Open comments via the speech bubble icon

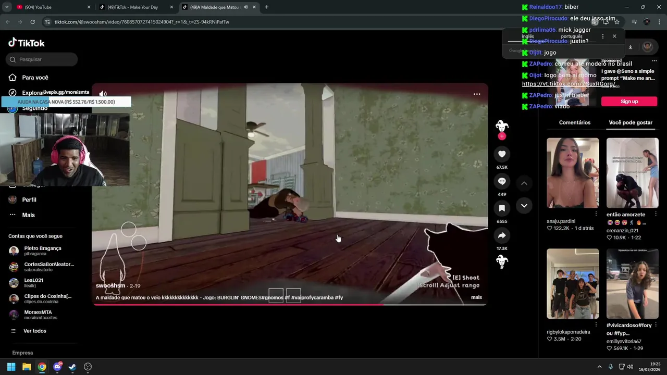tap(502, 181)
